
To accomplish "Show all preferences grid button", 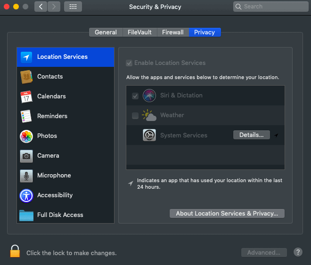I will (x=73, y=7).
